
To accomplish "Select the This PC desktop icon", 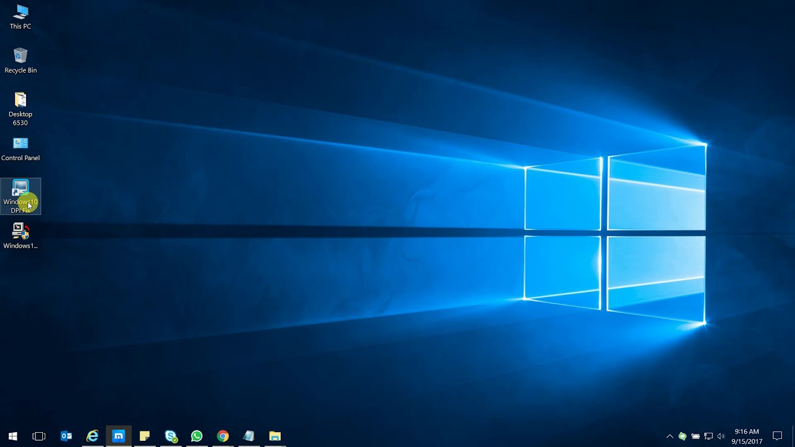I will pyautogui.click(x=20, y=17).
